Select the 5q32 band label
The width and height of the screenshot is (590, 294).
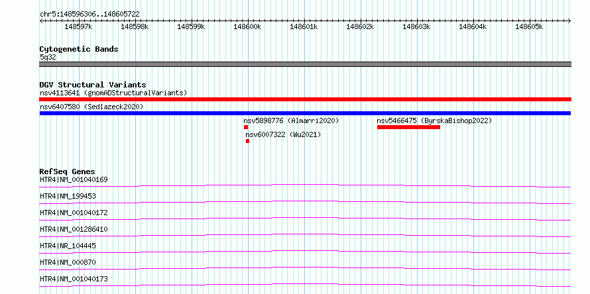tap(48, 57)
